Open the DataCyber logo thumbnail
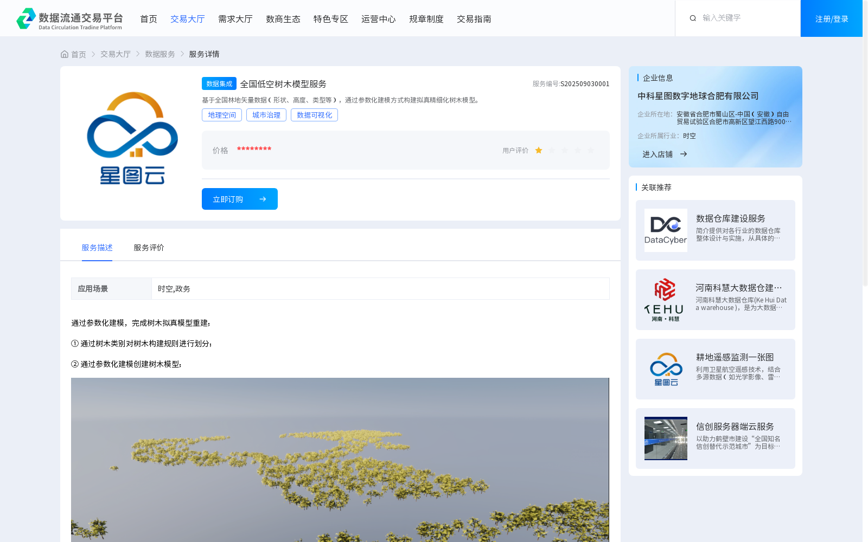This screenshot has height=542, width=868. coord(666,230)
